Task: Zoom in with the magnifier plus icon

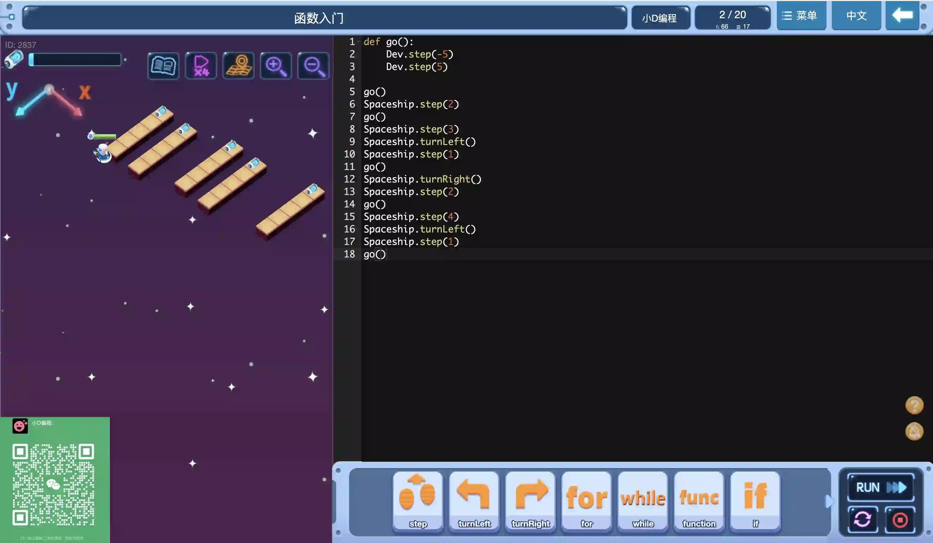Action: [276, 66]
